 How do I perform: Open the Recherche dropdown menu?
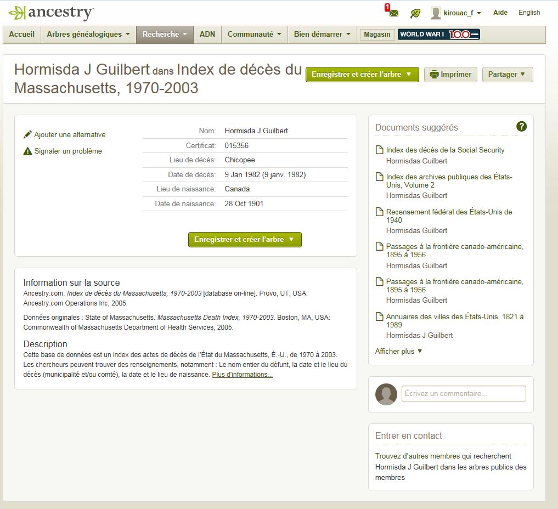point(165,35)
